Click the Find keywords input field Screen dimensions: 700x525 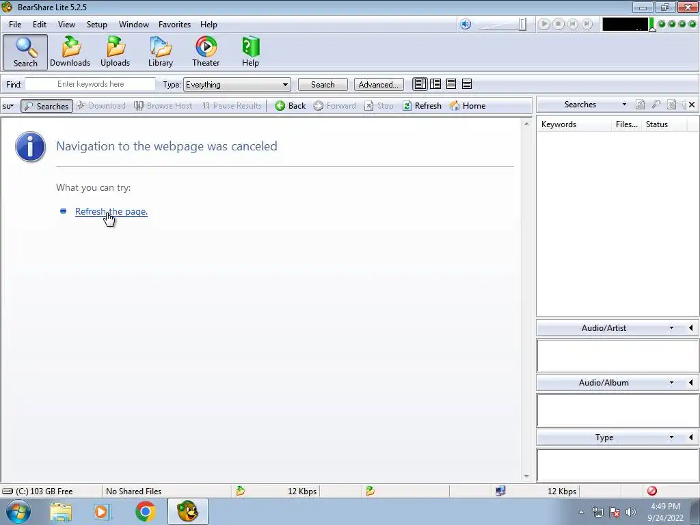pyautogui.click(x=90, y=84)
